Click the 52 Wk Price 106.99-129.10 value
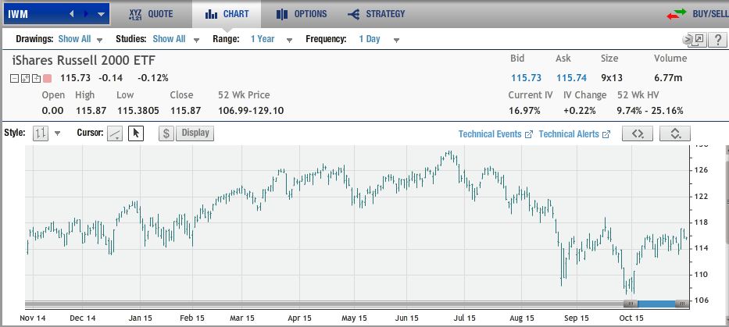 click(251, 111)
